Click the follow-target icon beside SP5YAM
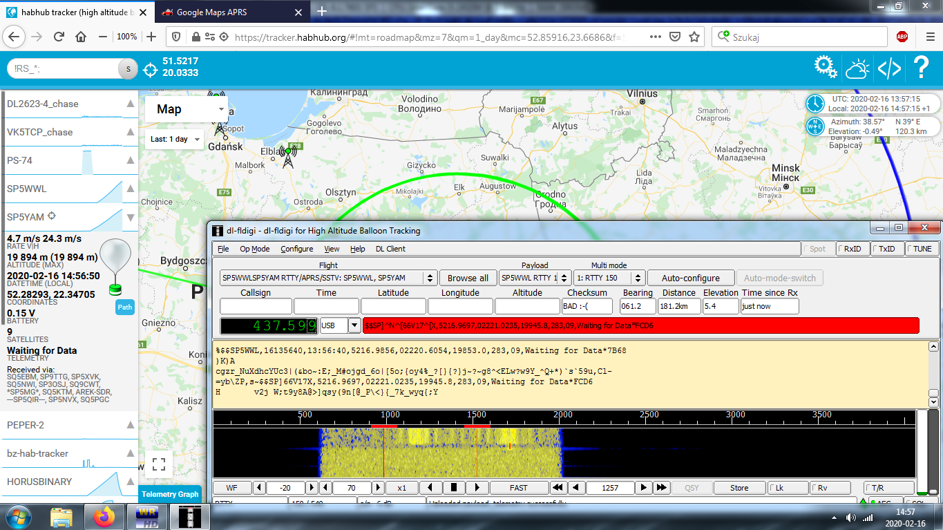This screenshot has width=943, height=530. 51,216
